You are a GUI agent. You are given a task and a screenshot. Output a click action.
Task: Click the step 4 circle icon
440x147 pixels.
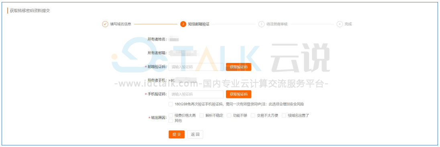pos(340,24)
